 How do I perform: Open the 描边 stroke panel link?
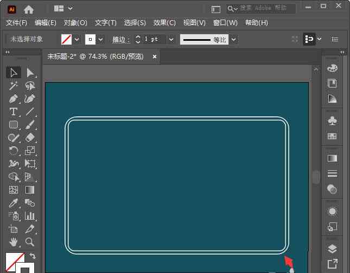(x=121, y=40)
